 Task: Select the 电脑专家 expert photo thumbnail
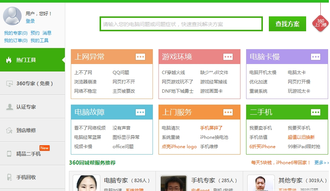[86, 183]
